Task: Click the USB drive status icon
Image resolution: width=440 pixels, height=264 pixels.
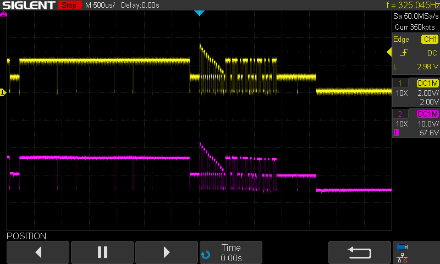Action: point(403,246)
